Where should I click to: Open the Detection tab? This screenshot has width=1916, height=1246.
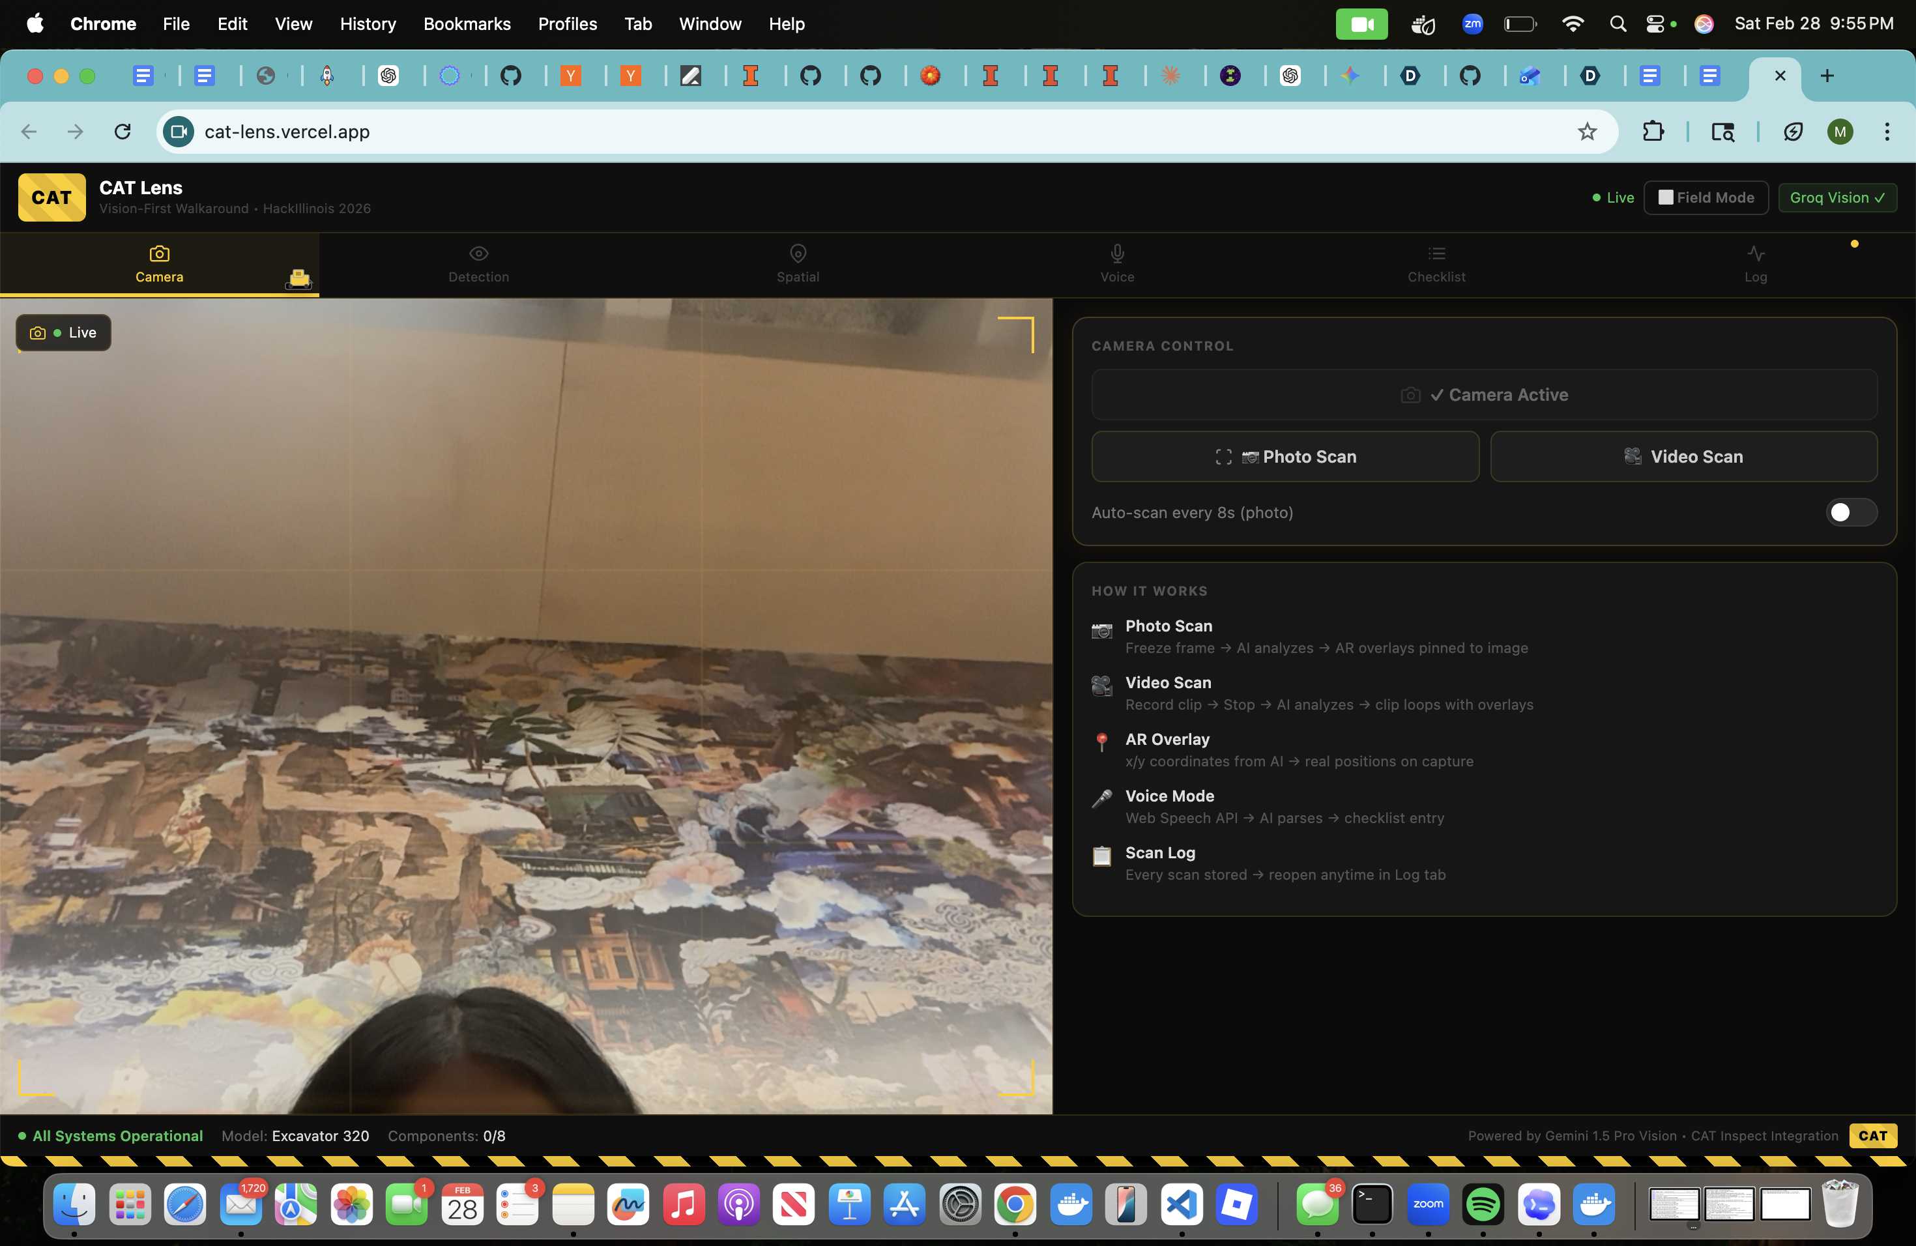tap(478, 265)
